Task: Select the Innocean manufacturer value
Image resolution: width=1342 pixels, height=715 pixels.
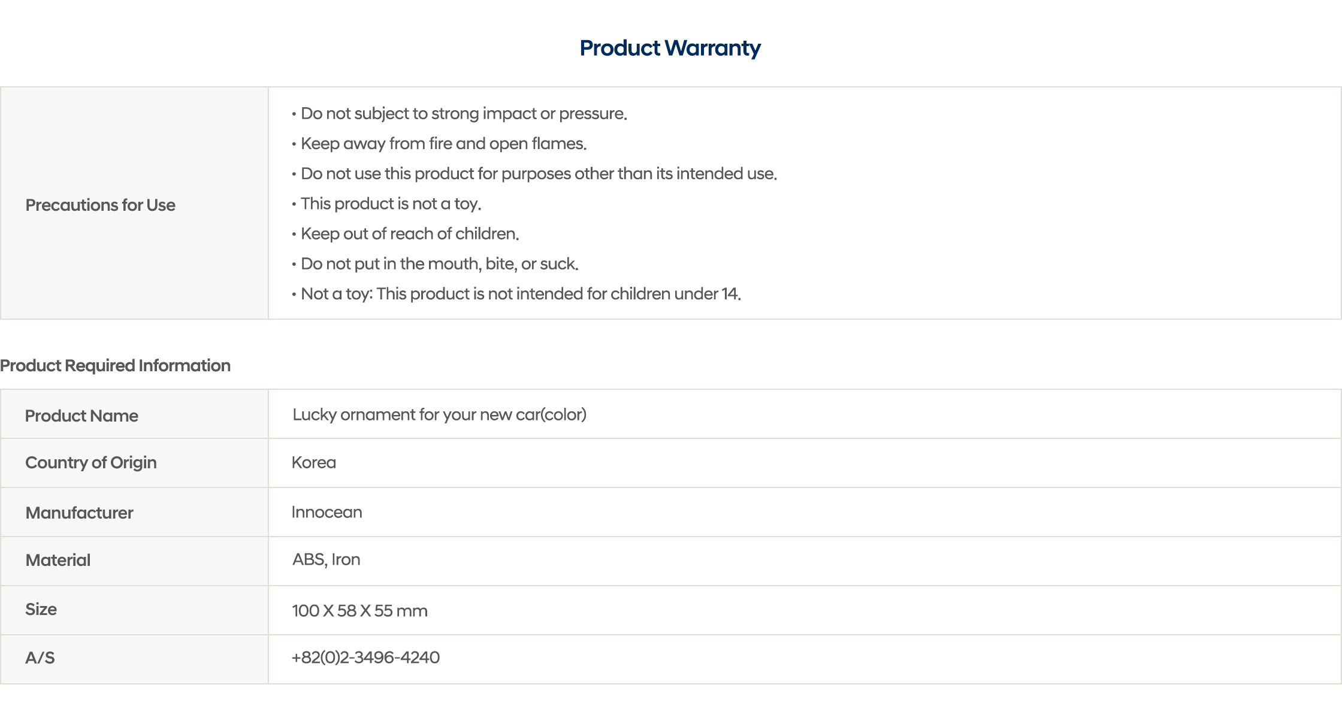Action: (x=327, y=512)
